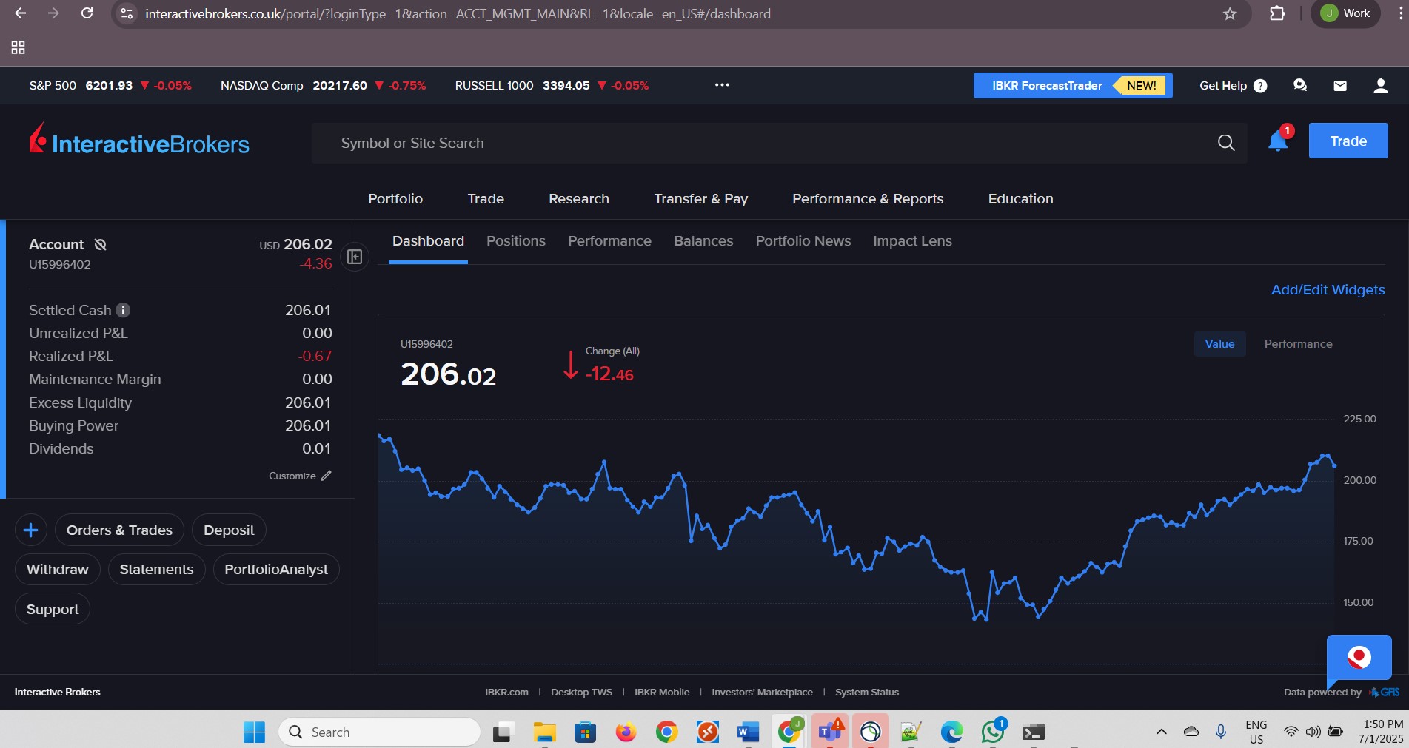Click the Support button

tap(53, 609)
